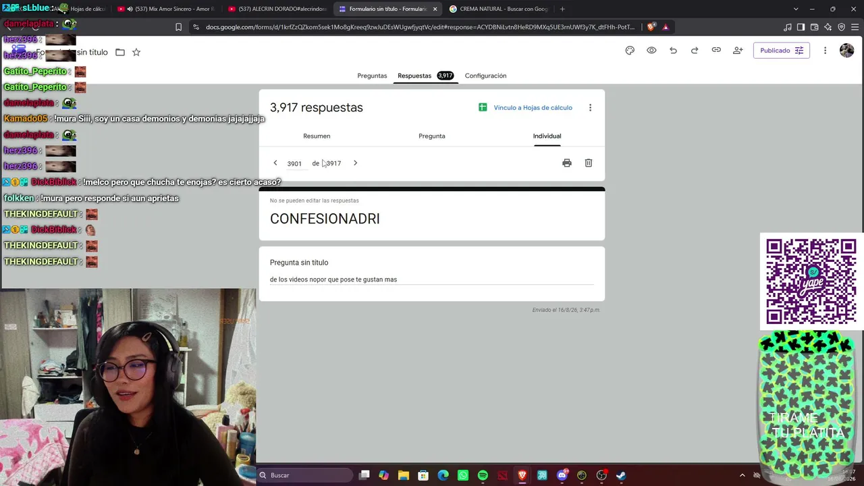
Task: Open Spotify from the taskbar
Action: click(483, 475)
